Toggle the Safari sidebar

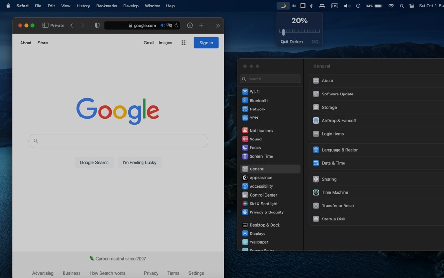pos(45,25)
